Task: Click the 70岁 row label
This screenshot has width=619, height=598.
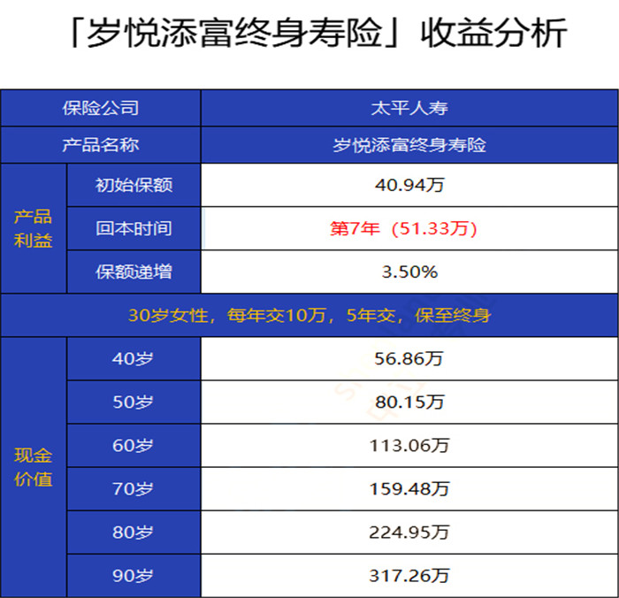Action: click(x=134, y=489)
